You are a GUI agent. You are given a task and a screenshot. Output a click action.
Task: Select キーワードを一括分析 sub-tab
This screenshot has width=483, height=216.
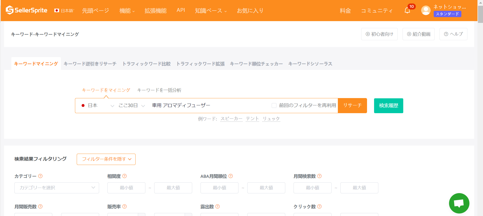[159, 90]
